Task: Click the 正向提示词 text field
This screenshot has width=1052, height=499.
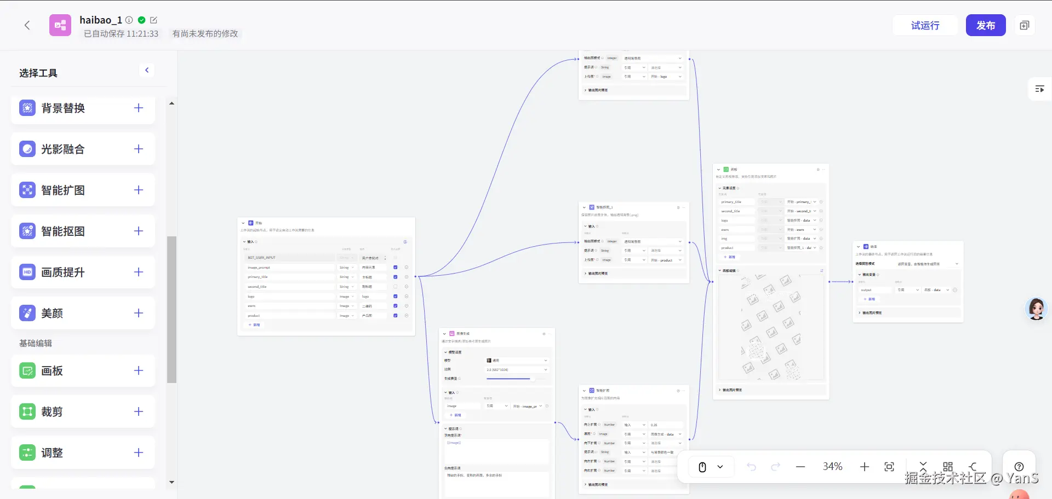Action: pyautogui.click(x=496, y=451)
